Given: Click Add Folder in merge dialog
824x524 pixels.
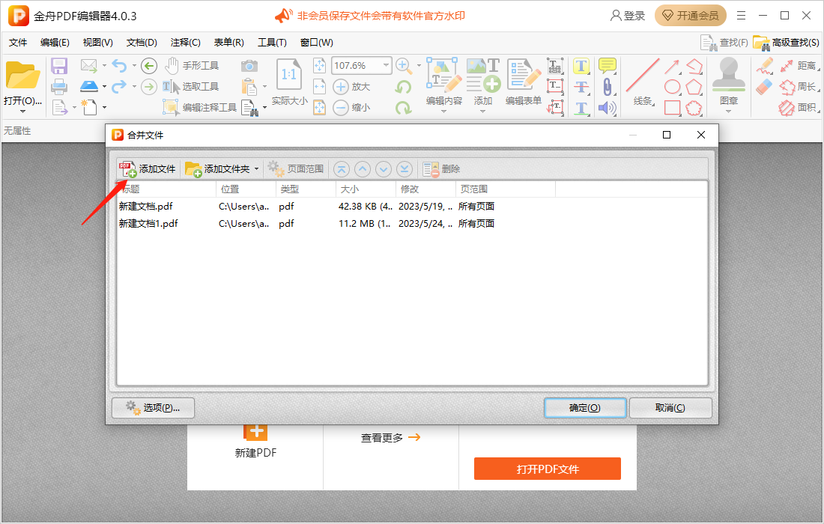Looking at the screenshot, I should click(217, 169).
